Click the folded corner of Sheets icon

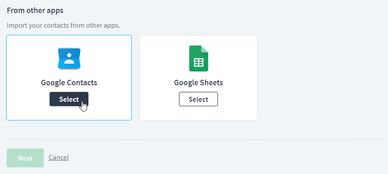(204, 49)
